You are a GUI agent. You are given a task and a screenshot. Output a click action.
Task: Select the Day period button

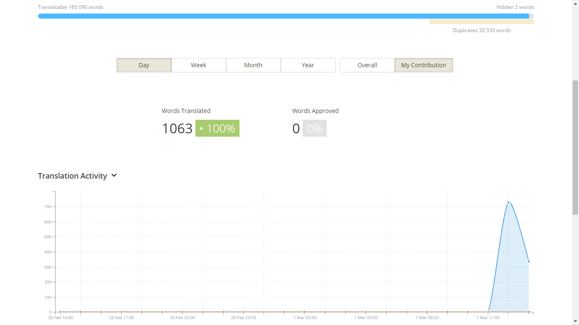[144, 65]
